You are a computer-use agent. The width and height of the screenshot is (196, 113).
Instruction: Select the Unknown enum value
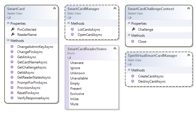(x=77, y=73)
